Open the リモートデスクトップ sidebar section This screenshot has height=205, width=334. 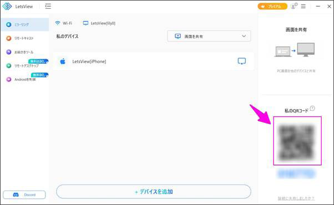pyautogui.click(x=25, y=66)
